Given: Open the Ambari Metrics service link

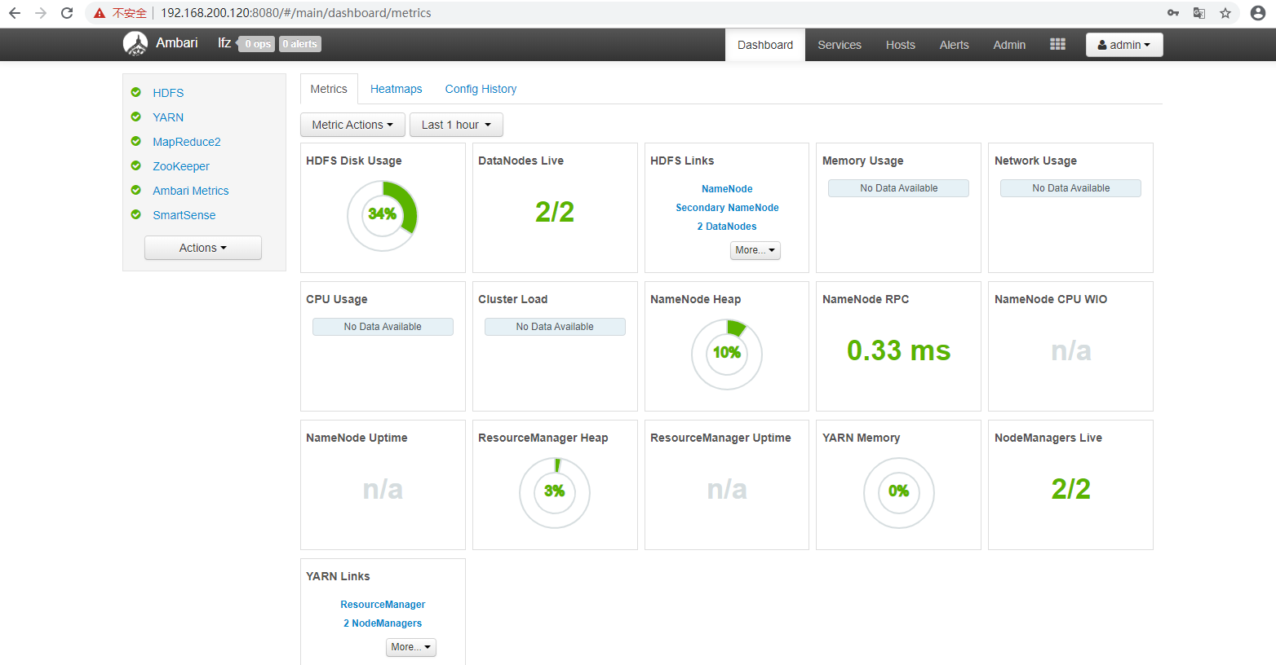Looking at the screenshot, I should click(191, 191).
